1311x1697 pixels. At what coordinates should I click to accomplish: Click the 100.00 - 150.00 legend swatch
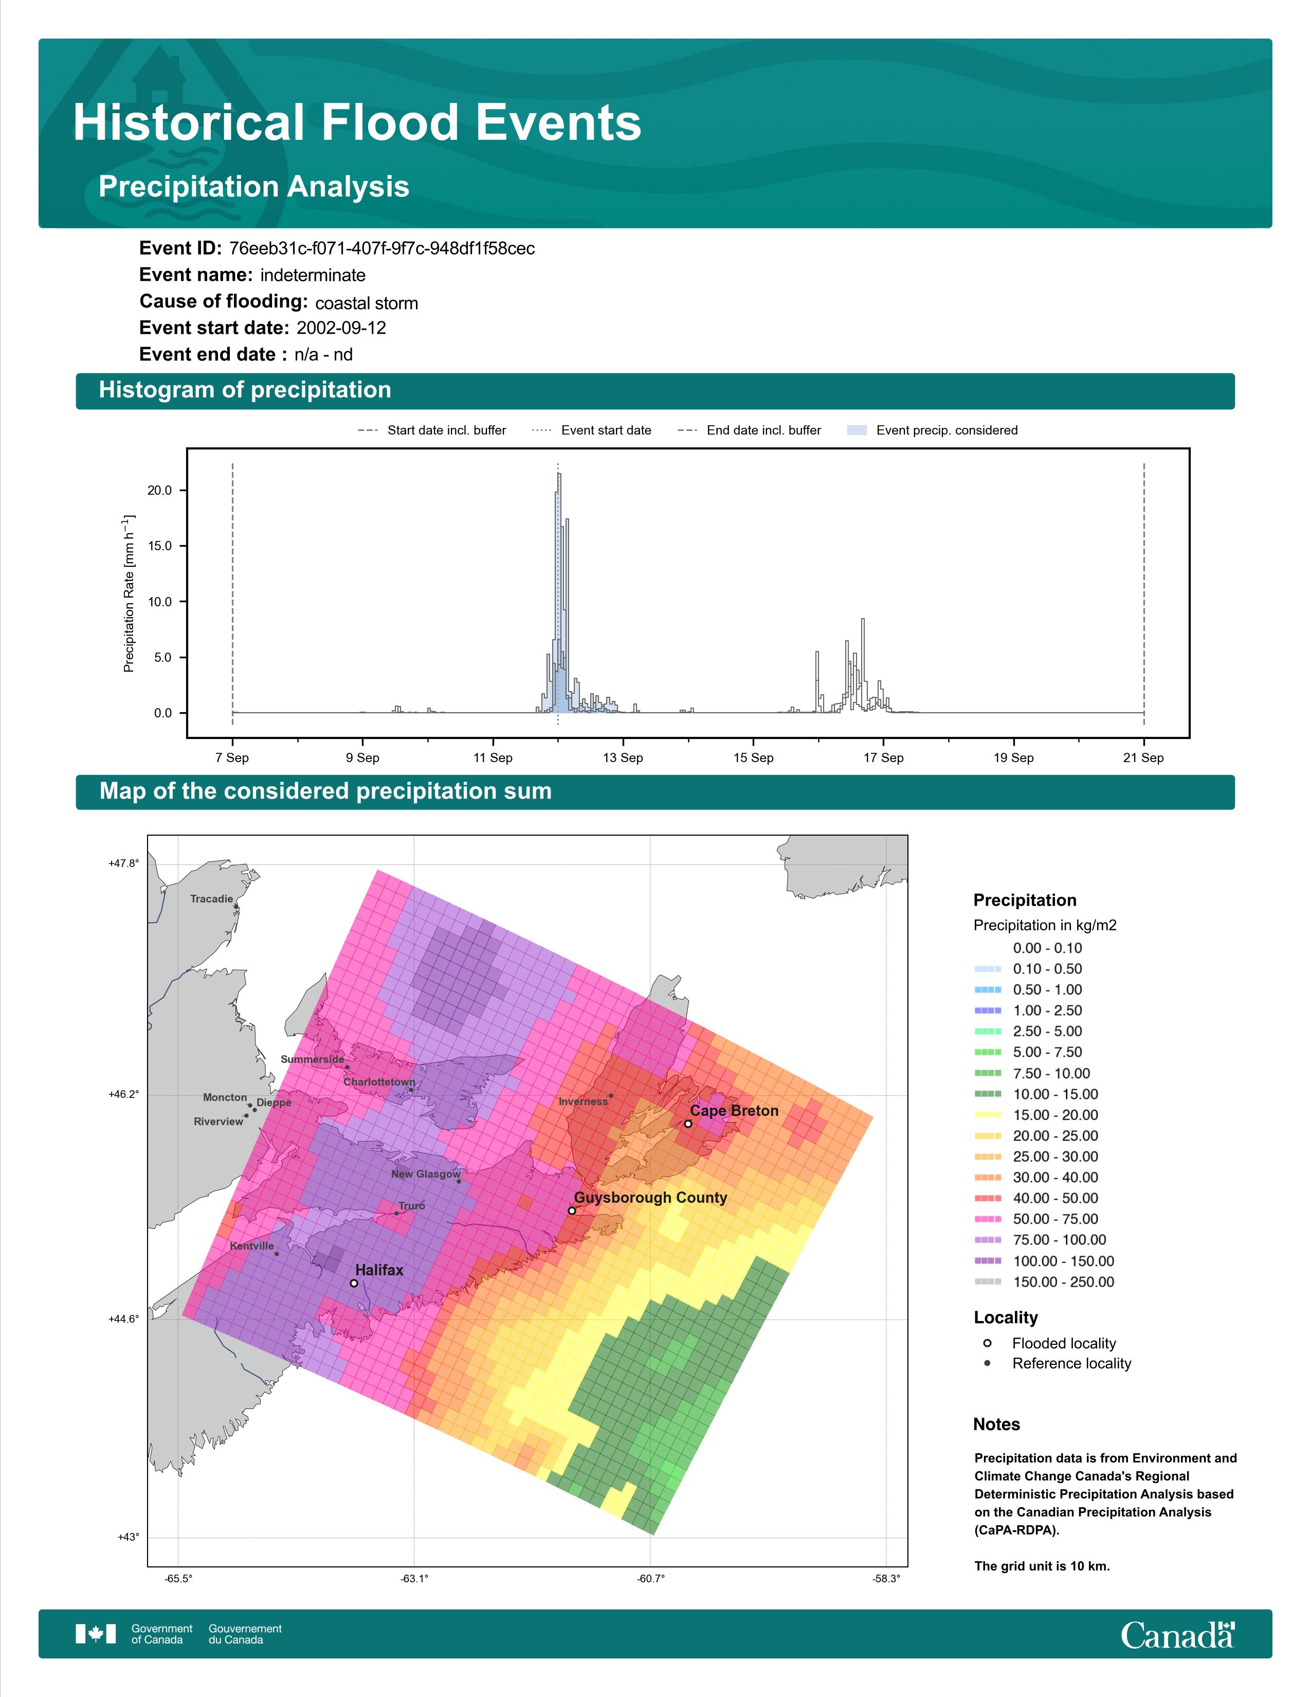(x=988, y=1261)
